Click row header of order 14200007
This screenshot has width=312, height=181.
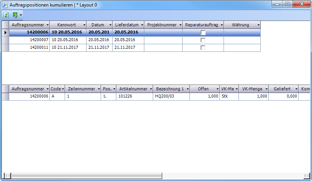tap(5, 40)
